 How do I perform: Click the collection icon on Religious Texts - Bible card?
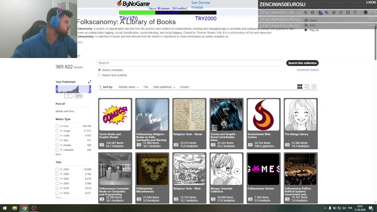pyautogui.click(x=176, y=199)
